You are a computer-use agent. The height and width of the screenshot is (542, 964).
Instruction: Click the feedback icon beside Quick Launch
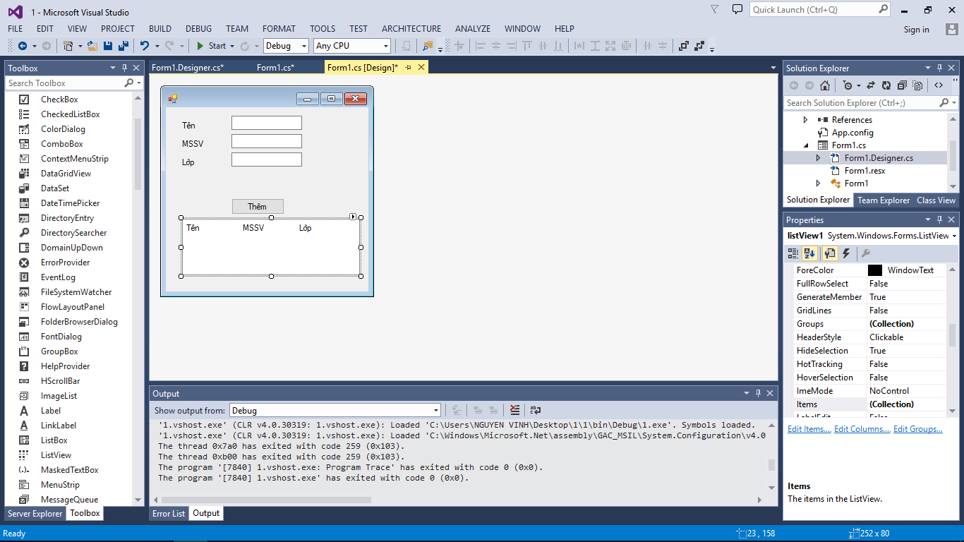coord(737,10)
